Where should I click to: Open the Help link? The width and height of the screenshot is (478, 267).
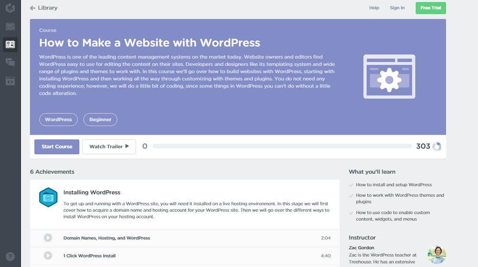(374, 8)
